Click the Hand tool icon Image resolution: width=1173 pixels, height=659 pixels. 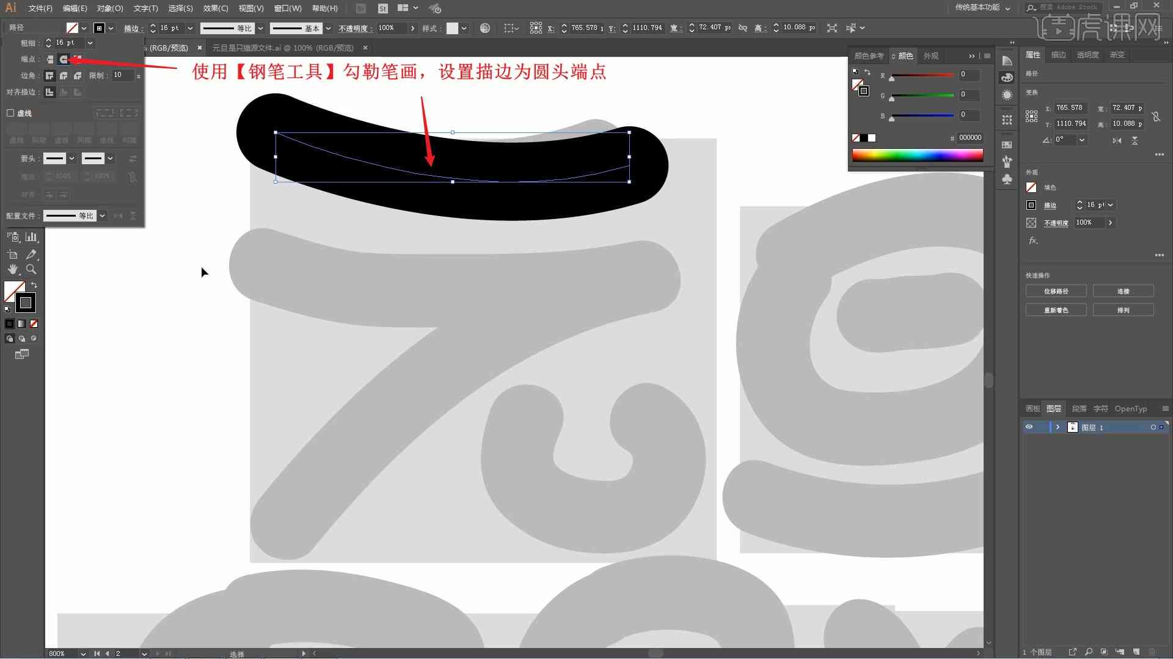point(12,268)
